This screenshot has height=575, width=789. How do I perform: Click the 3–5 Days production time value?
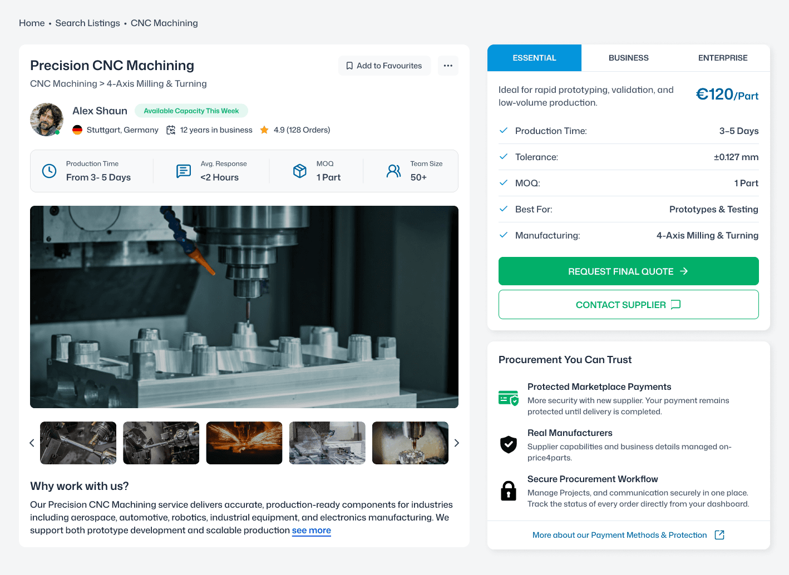(739, 131)
